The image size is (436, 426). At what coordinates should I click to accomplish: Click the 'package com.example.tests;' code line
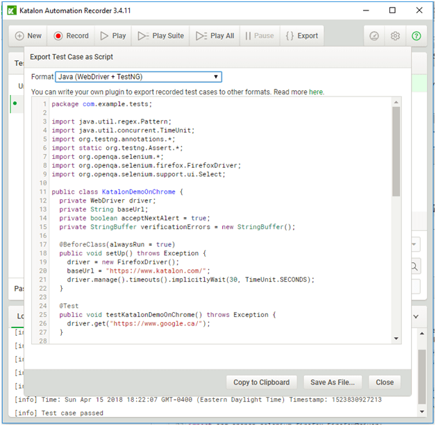pyautogui.click(x=102, y=104)
